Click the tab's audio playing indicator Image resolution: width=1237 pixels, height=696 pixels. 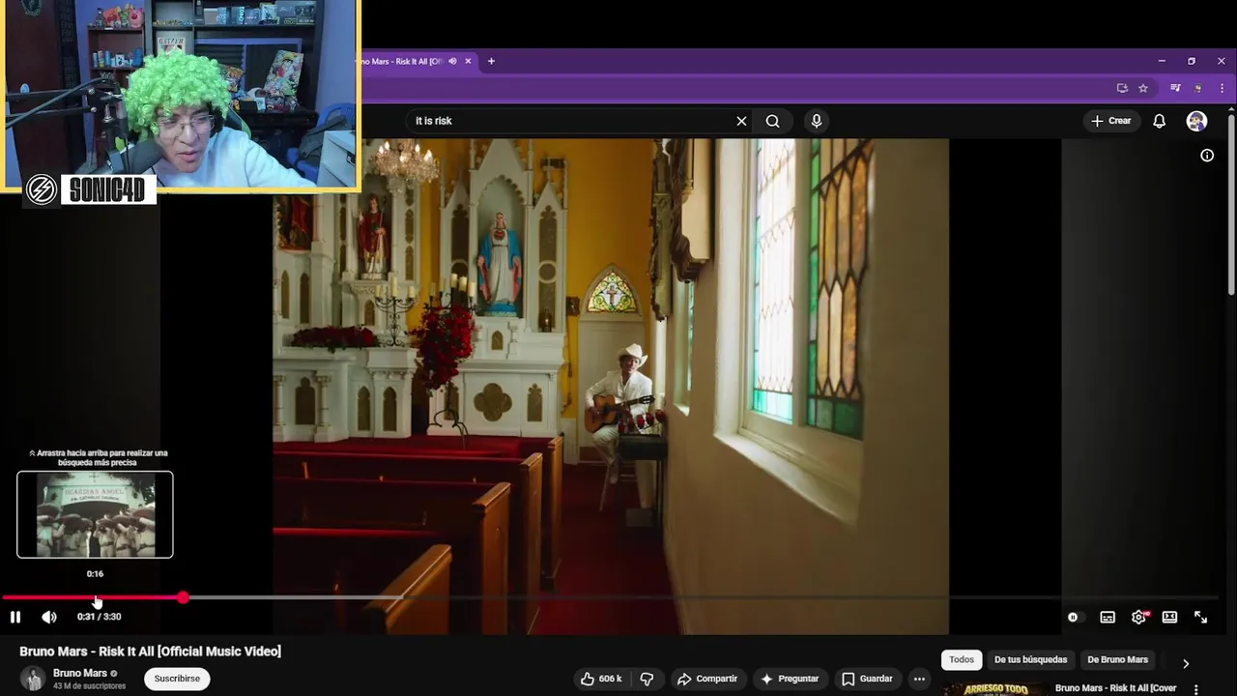[452, 61]
